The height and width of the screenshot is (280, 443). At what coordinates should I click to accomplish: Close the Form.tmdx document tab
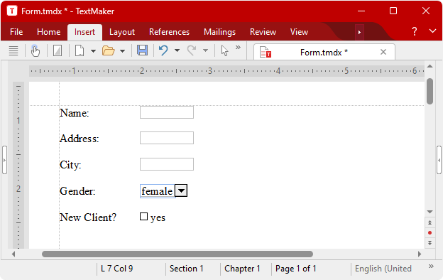coord(383,52)
